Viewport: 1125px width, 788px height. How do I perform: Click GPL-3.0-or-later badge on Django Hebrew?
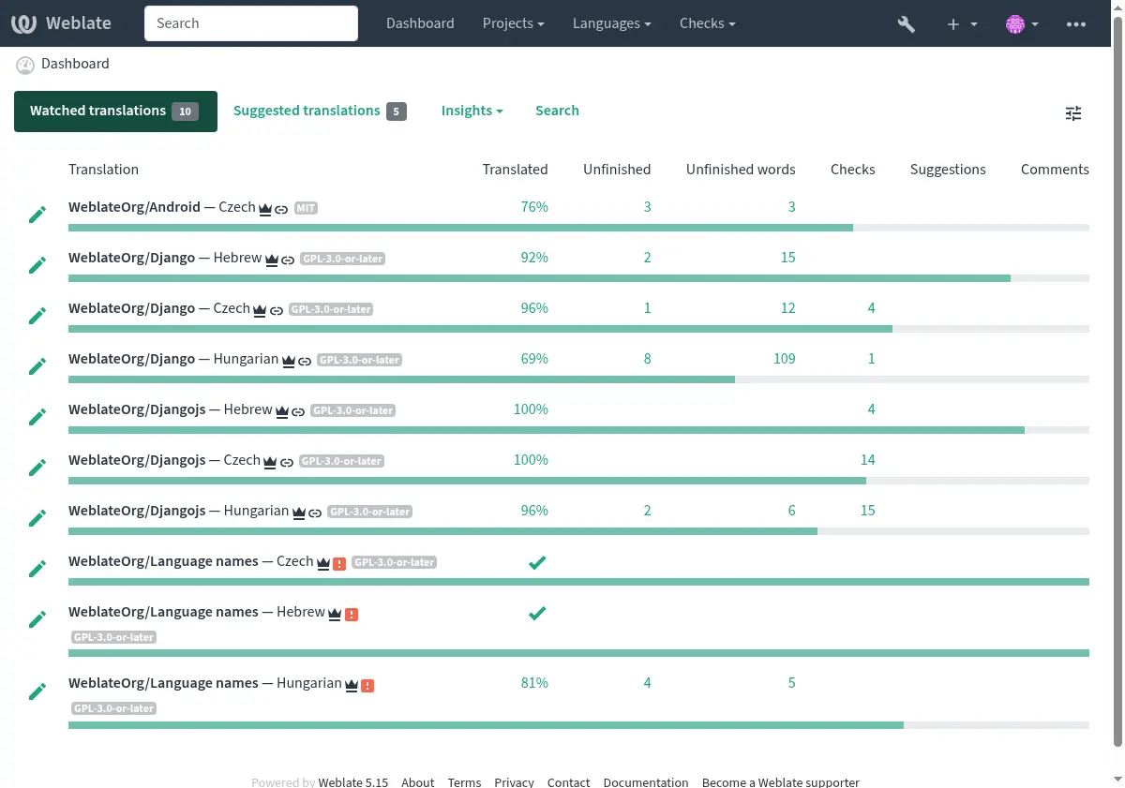click(x=342, y=259)
